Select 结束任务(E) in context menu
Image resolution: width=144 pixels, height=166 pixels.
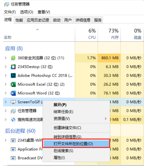[x=63, y=112]
